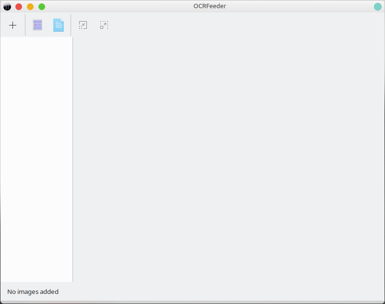Click the OCRFeeder app icon in title bar

[x=7, y=6]
